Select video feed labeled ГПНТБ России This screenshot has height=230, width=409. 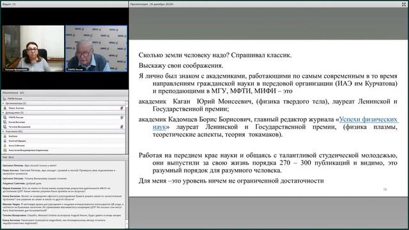click(96, 49)
